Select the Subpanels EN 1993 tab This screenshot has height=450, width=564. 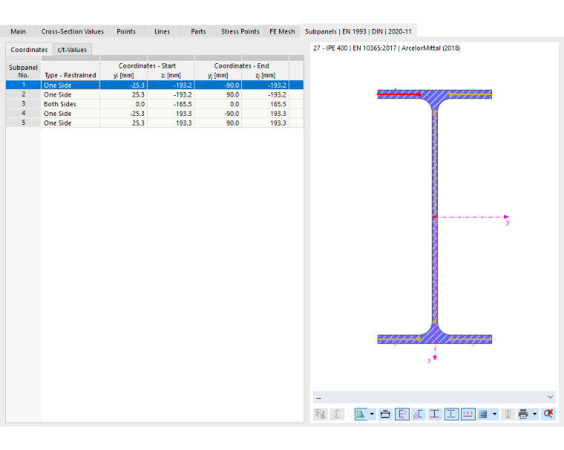358,31
